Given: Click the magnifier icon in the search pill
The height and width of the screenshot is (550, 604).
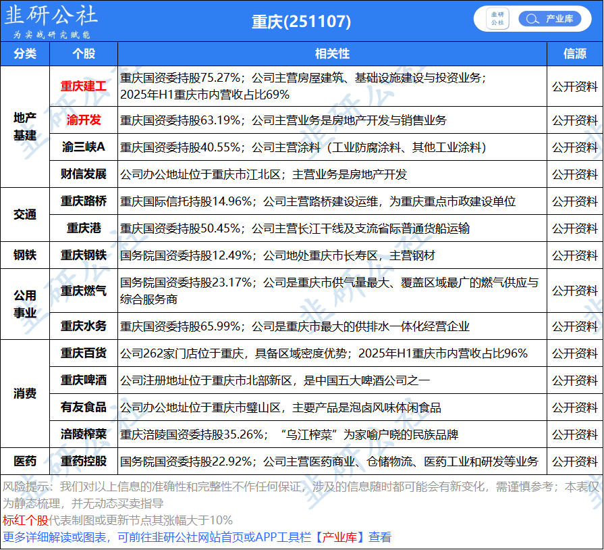Looking at the screenshot, I should [533, 19].
